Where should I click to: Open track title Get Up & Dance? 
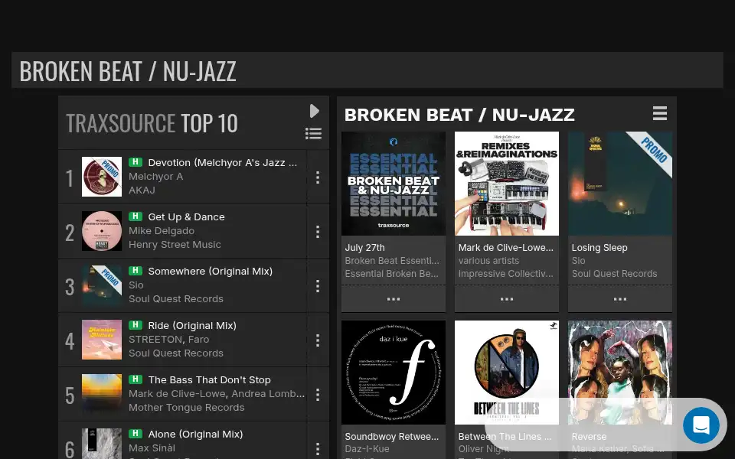pyautogui.click(x=187, y=216)
